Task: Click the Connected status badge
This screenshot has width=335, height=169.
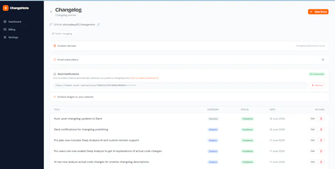Action: pyautogui.click(x=317, y=74)
